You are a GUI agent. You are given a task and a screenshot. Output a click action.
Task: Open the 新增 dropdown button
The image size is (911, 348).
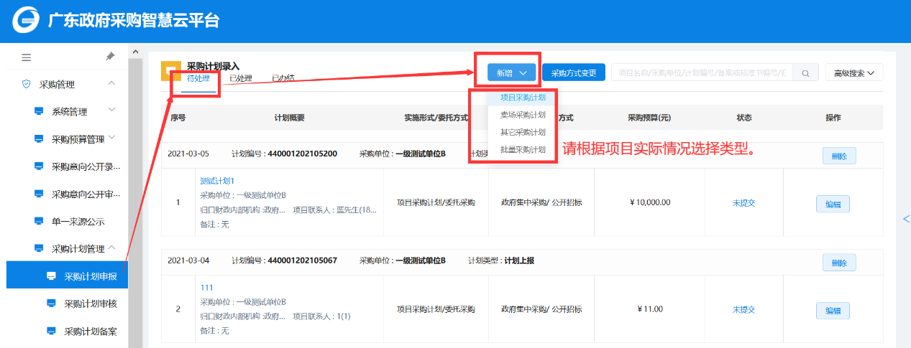pyautogui.click(x=511, y=72)
